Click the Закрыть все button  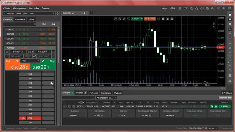coord(225,98)
